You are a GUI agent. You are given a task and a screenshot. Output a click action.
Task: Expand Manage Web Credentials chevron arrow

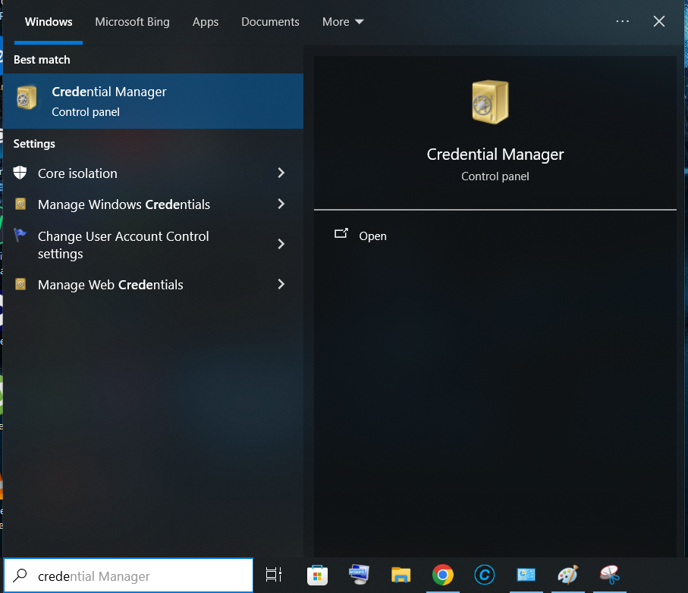(281, 285)
